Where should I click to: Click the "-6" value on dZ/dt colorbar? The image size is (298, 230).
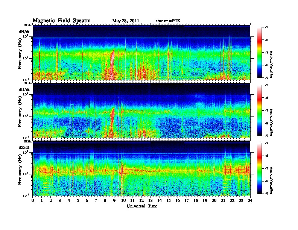pos(266,156)
